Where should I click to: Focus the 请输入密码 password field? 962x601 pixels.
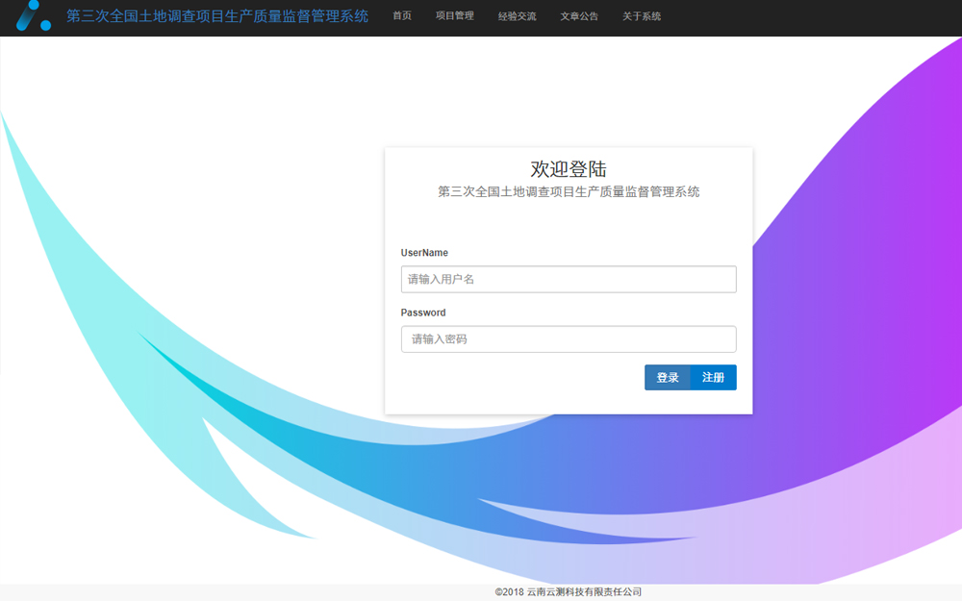click(569, 339)
